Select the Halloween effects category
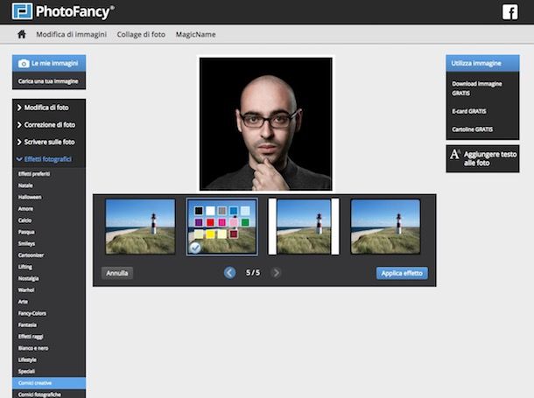The image size is (534, 398). (30, 197)
